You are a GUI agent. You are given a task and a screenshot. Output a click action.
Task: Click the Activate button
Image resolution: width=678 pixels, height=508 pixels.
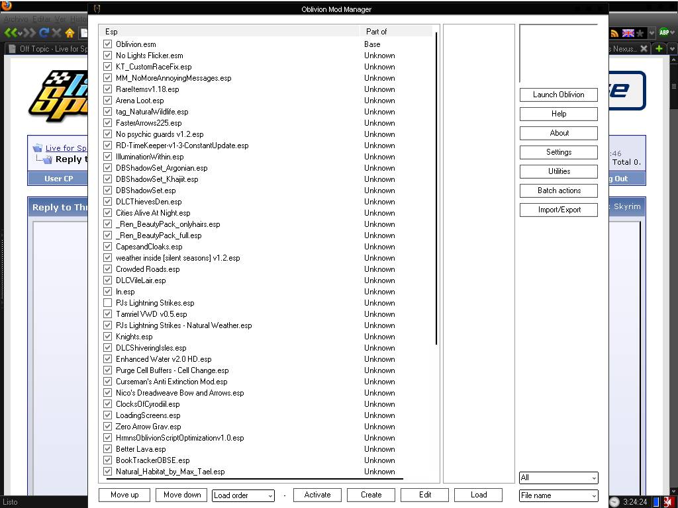(317, 495)
